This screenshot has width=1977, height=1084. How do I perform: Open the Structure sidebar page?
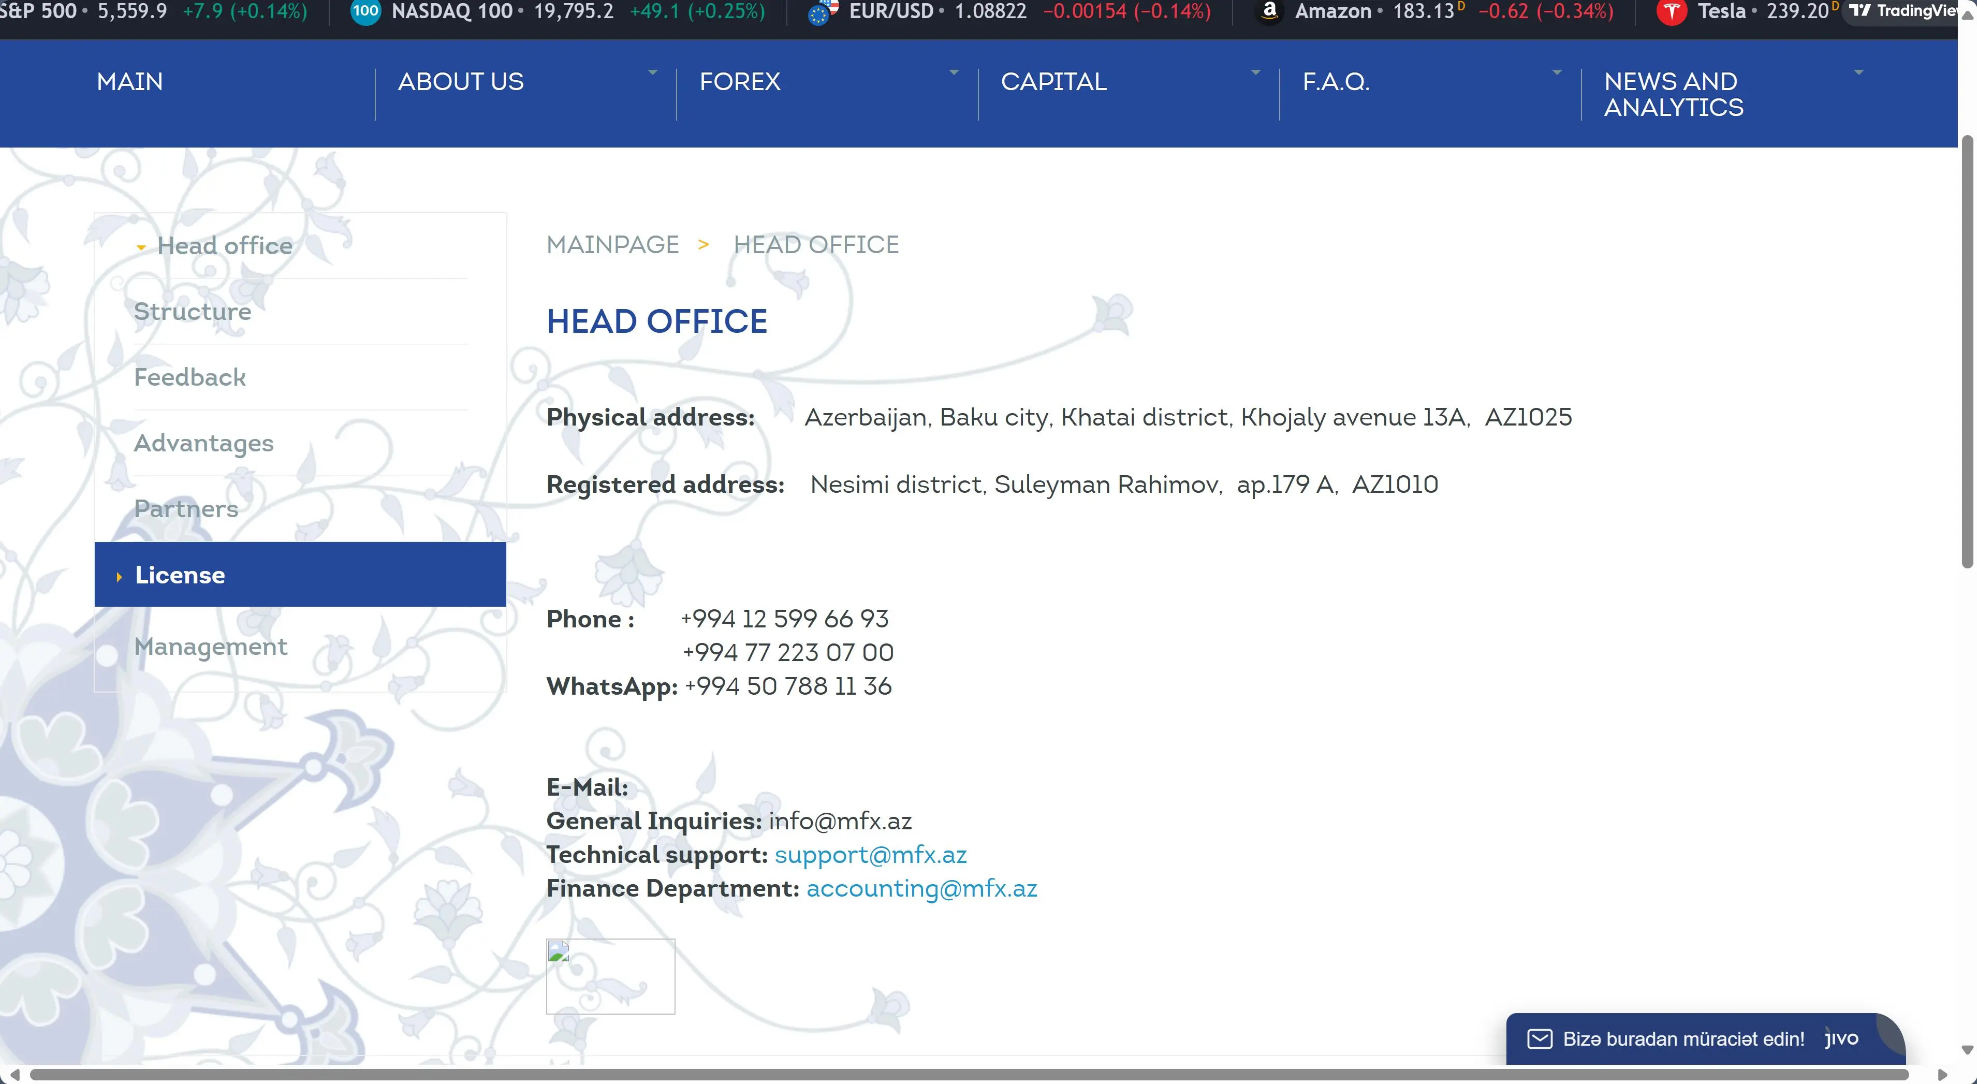click(193, 311)
